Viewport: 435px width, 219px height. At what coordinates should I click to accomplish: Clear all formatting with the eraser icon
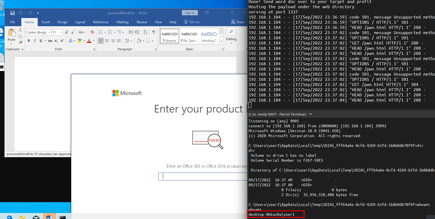pyautogui.click(x=92, y=32)
